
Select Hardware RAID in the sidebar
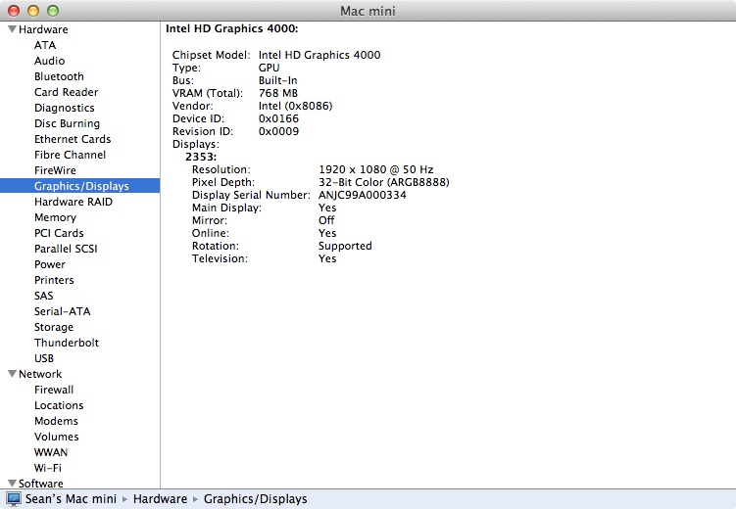(74, 202)
